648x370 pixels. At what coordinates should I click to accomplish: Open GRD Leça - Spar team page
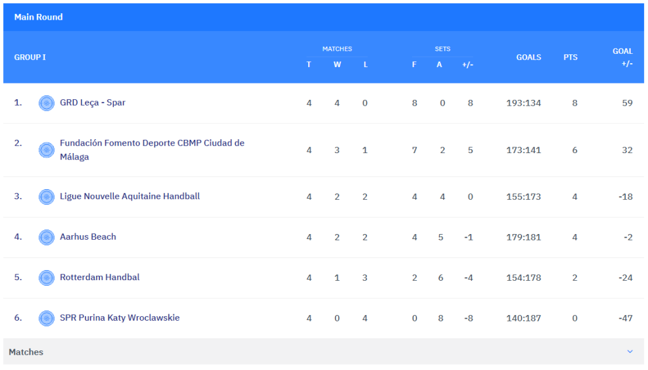pos(92,102)
